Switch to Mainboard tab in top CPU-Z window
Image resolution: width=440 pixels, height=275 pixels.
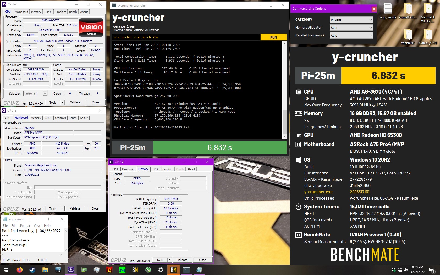(x=21, y=12)
